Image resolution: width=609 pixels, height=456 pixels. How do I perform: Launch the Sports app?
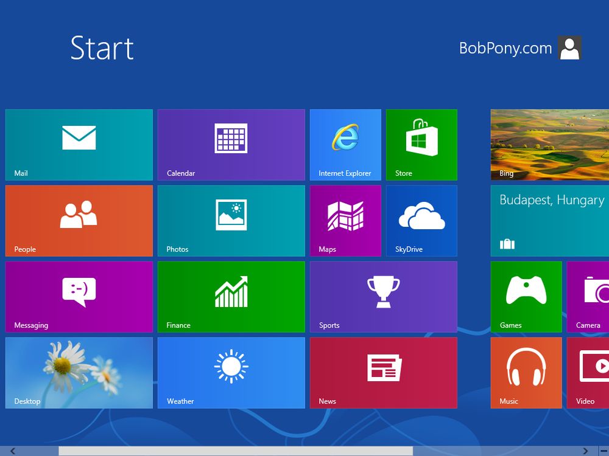[384, 297]
